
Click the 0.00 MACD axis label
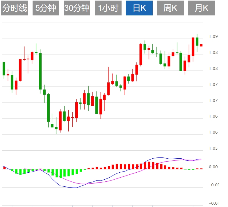tap(213, 167)
